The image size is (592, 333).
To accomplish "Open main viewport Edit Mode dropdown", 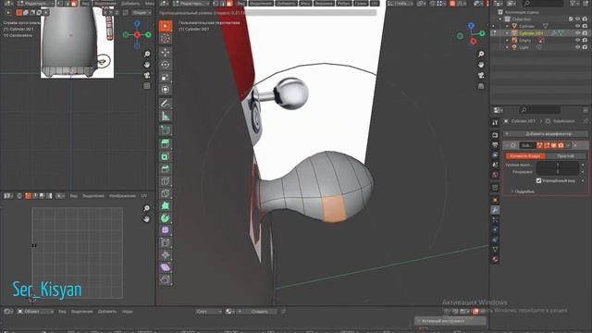I will (191, 4).
